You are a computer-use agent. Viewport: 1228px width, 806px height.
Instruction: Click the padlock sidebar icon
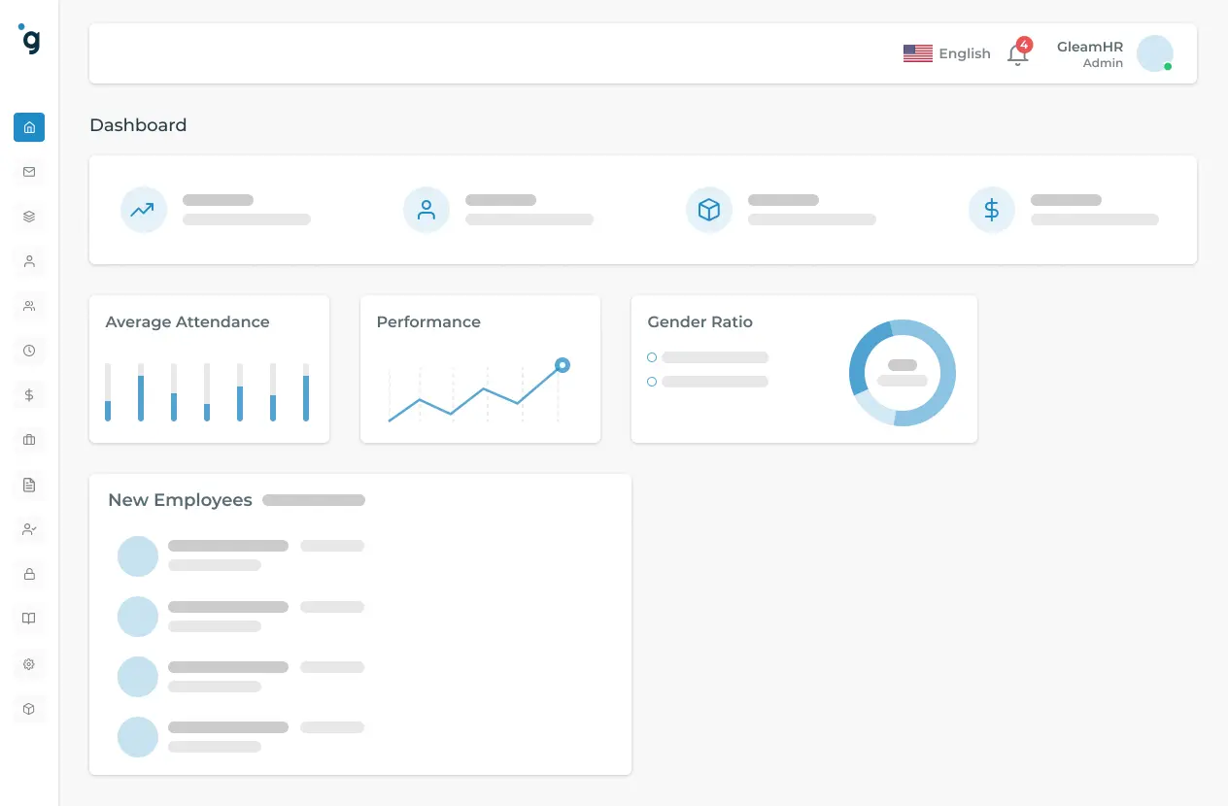[x=29, y=574]
